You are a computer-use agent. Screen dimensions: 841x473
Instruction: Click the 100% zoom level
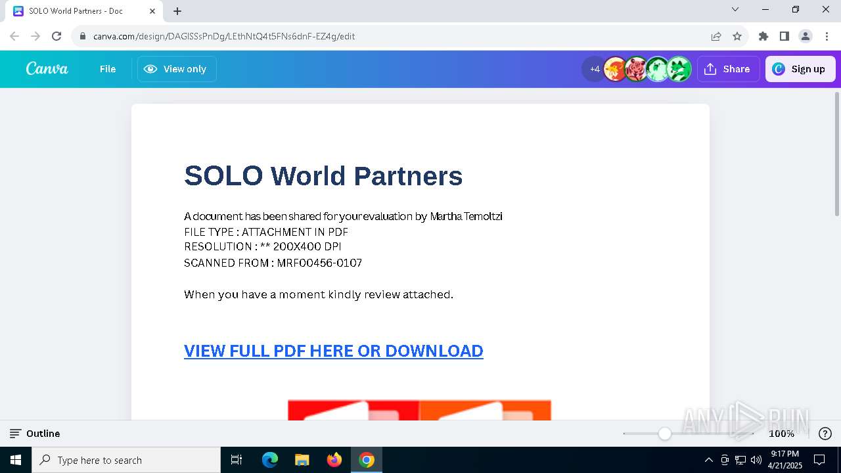click(781, 434)
